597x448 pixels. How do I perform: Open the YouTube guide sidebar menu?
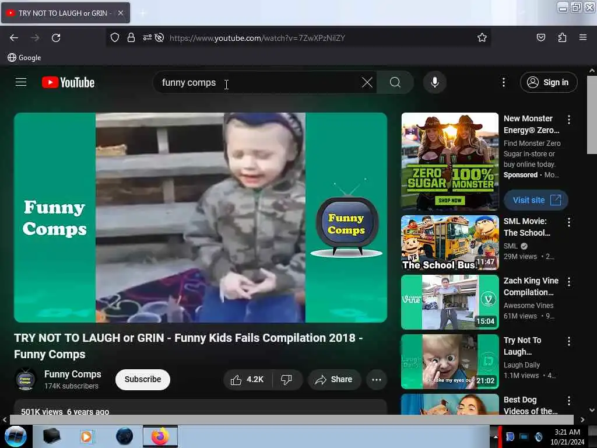[x=21, y=82]
